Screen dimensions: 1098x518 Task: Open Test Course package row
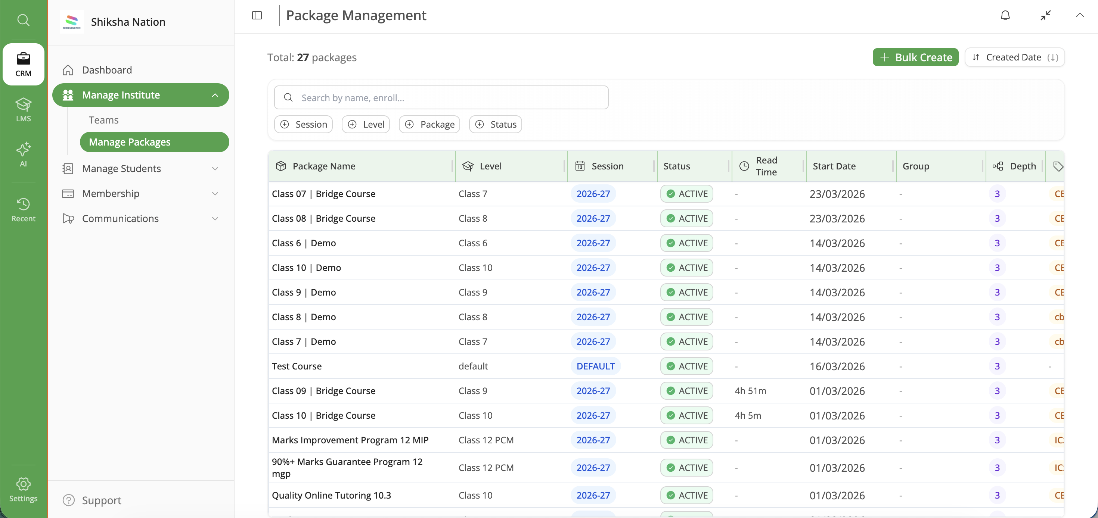click(x=297, y=366)
